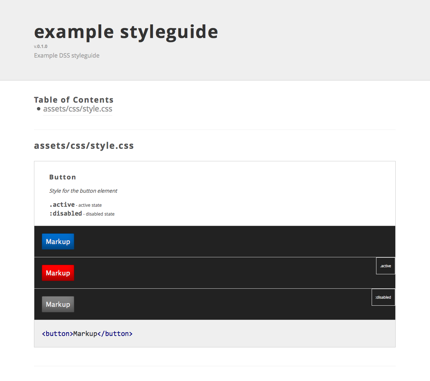Click the gray disabled Markup button
The width and height of the screenshot is (430, 381).
coord(58,304)
